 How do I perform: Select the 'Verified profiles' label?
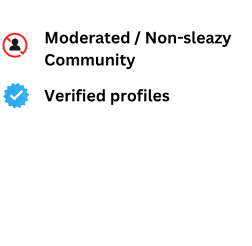tap(107, 96)
